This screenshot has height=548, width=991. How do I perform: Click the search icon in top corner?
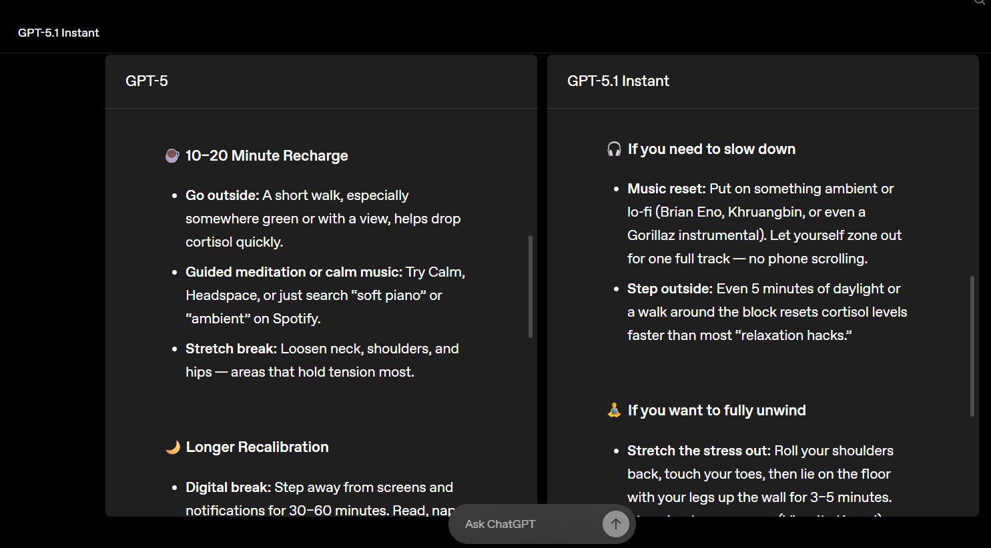coord(980,2)
